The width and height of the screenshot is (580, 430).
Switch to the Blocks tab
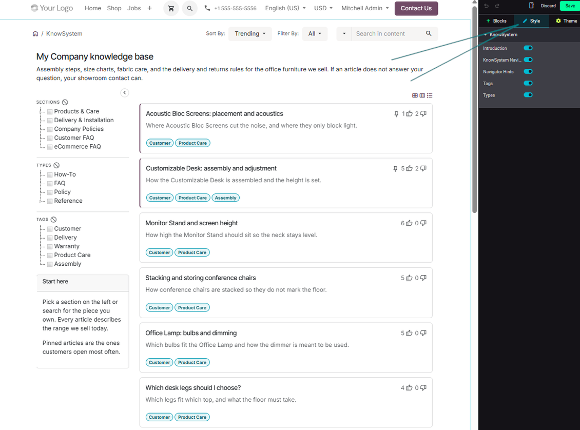pyautogui.click(x=496, y=21)
